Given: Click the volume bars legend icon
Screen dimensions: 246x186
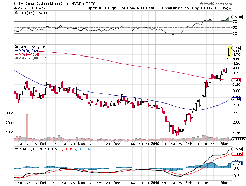Looking at the screenshot, I should [x=17, y=58].
